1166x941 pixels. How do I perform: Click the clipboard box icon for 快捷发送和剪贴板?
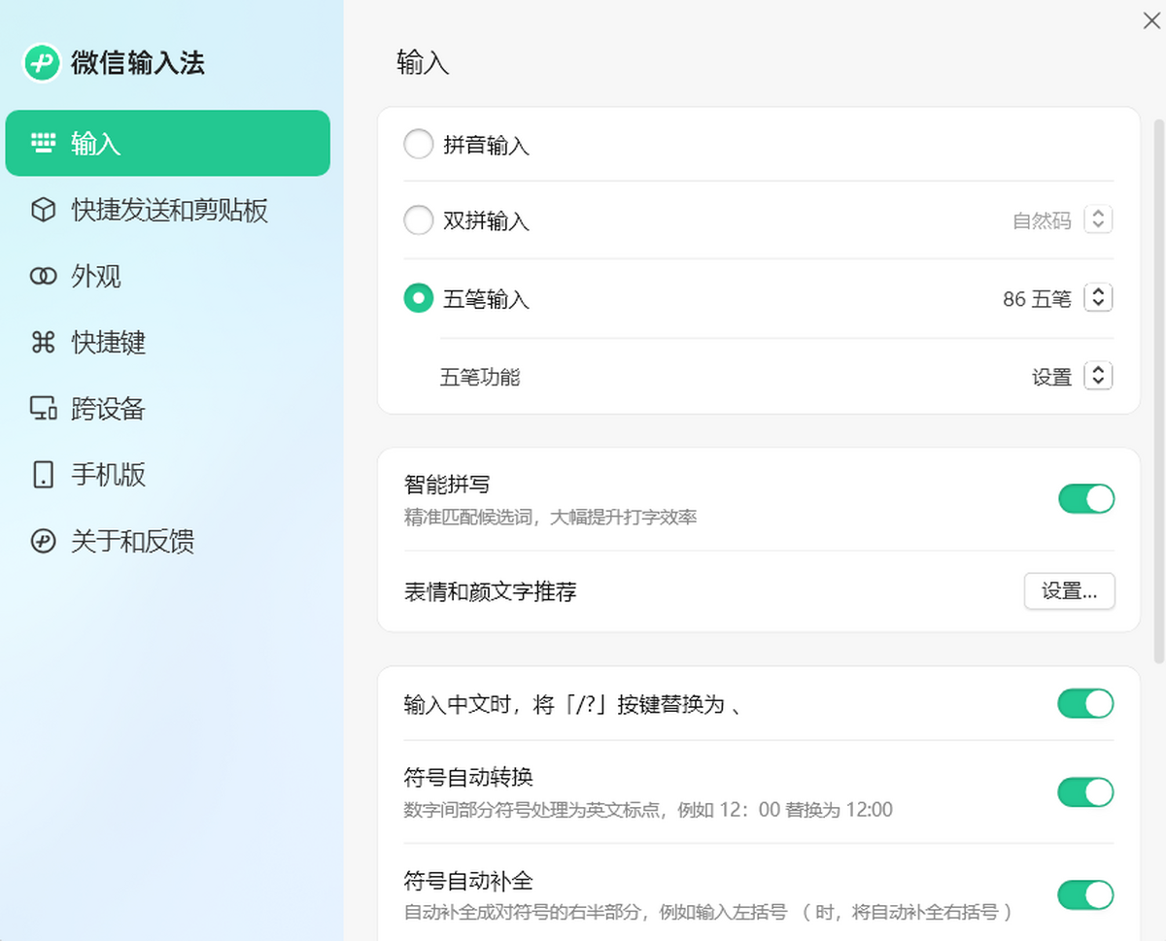tap(43, 210)
